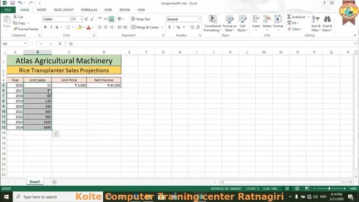This screenshot has width=359, height=202.
Task: Apply Comma Style
Action: [x=184, y=27]
